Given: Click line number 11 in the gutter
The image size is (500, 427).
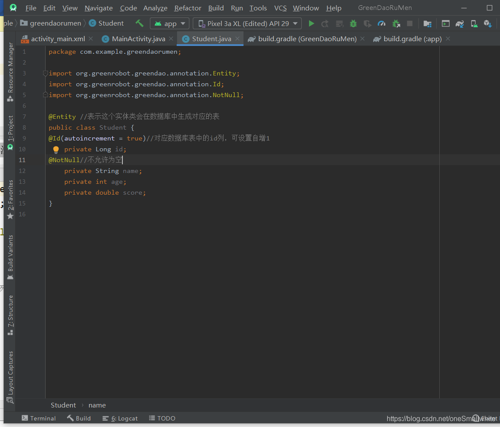Looking at the screenshot, I should 22,160.
